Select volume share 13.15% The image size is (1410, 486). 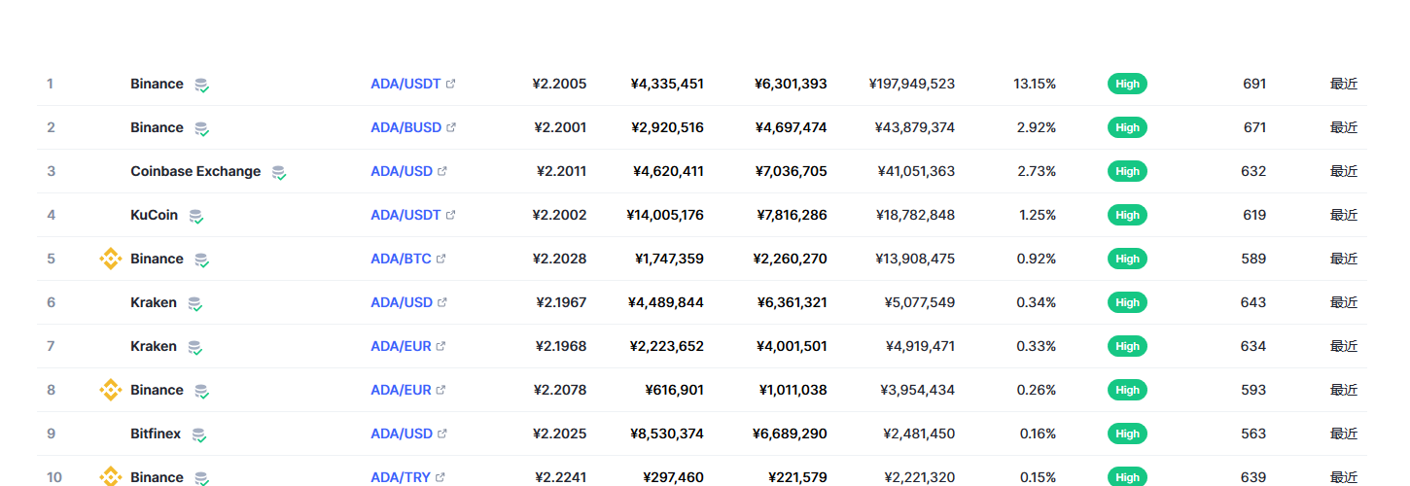[x=1035, y=84]
